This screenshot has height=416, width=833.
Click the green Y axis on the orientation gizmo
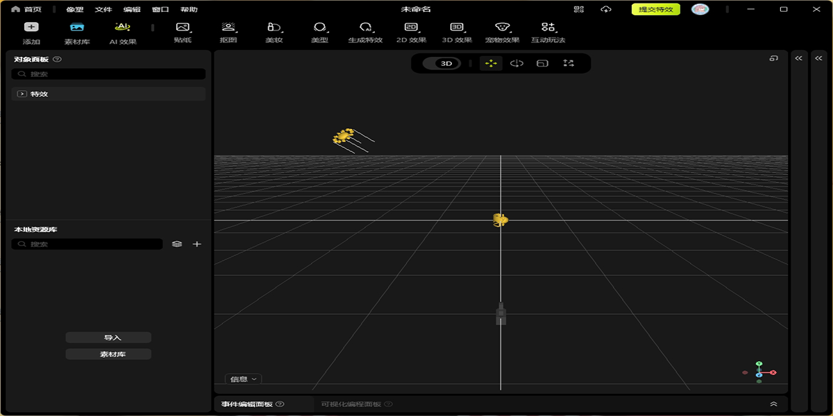tap(759, 363)
